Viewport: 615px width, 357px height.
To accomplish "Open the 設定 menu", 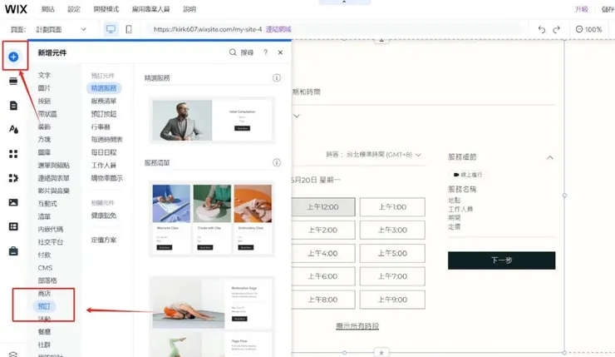I will pyautogui.click(x=74, y=9).
